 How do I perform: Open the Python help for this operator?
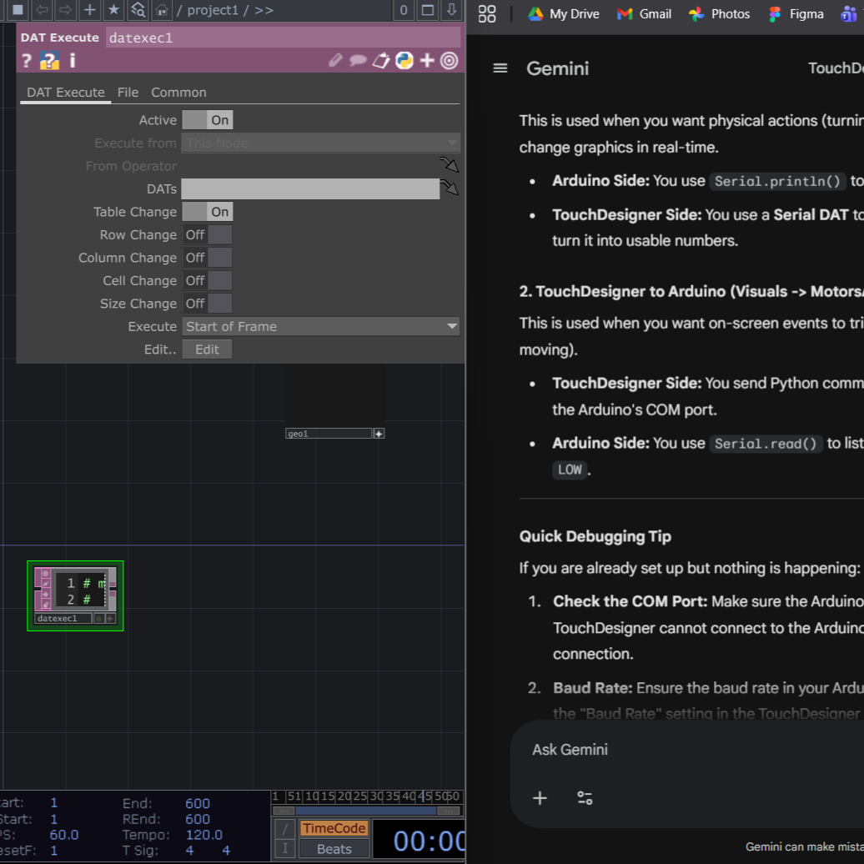49,60
